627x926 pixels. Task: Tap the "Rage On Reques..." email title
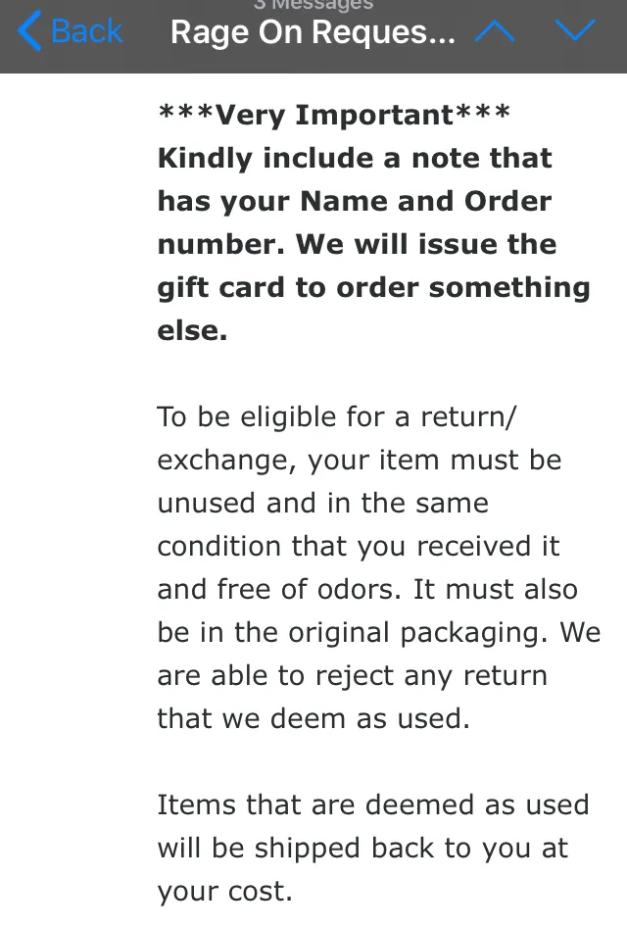[313, 32]
